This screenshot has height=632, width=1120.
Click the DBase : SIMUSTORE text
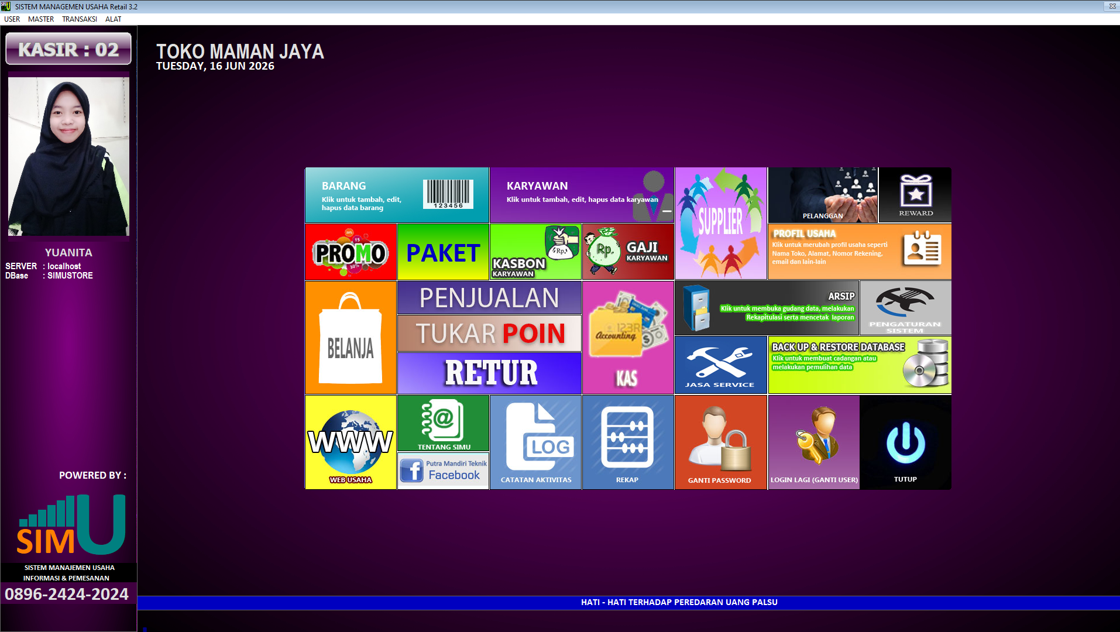[49, 276]
